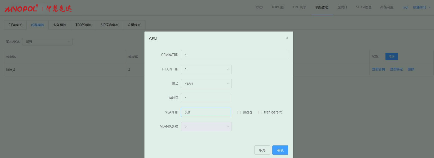Click the 取消 cancel button

[262, 150]
